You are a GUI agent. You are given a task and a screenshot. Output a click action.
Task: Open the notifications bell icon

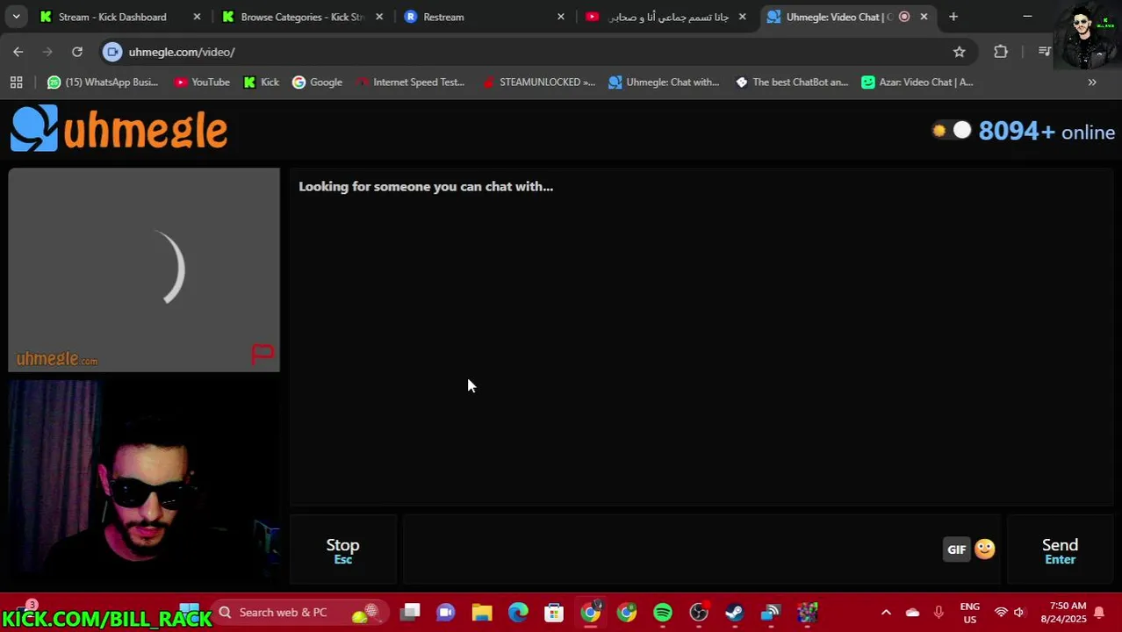(x=1098, y=612)
